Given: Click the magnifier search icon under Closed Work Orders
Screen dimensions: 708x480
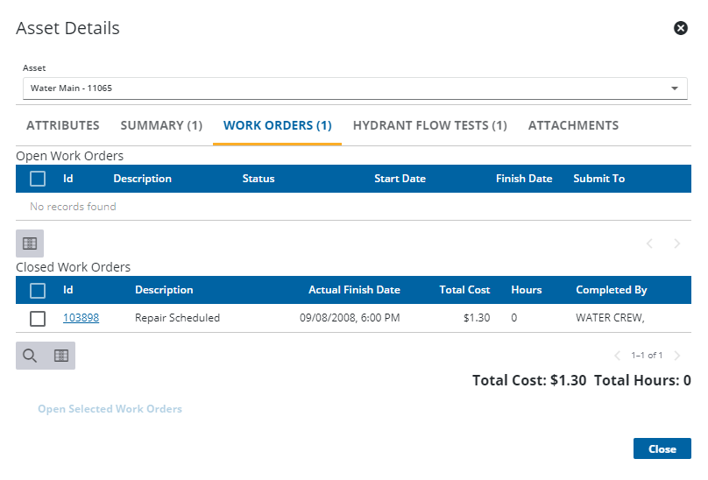Looking at the screenshot, I should pyautogui.click(x=30, y=356).
